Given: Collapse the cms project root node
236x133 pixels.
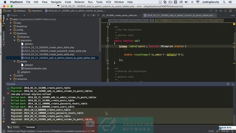Looking at the screenshot, I should pos(7,19).
